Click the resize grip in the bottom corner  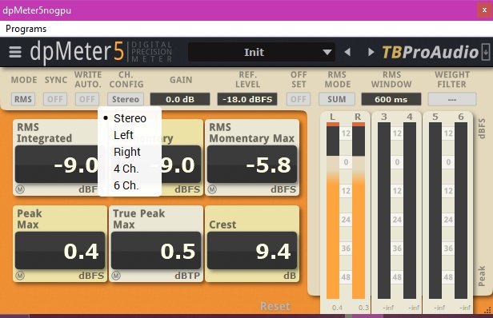click(x=487, y=310)
